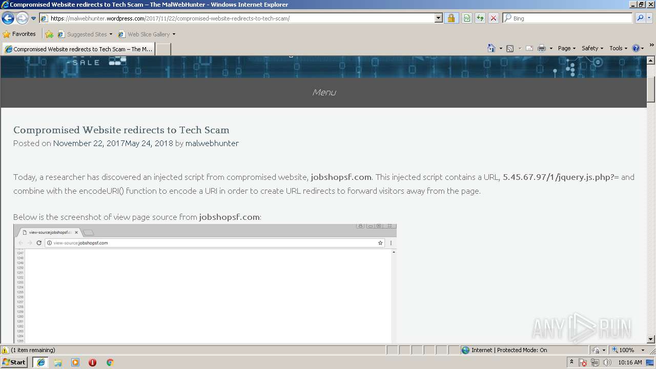Open Action Center flag tray icon
This screenshot has width=656, height=369.
point(583,362)
